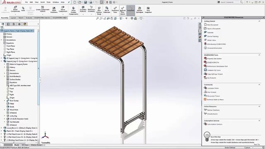
Task: Open the PropertyManager tab icon
Action: point(8,24)
